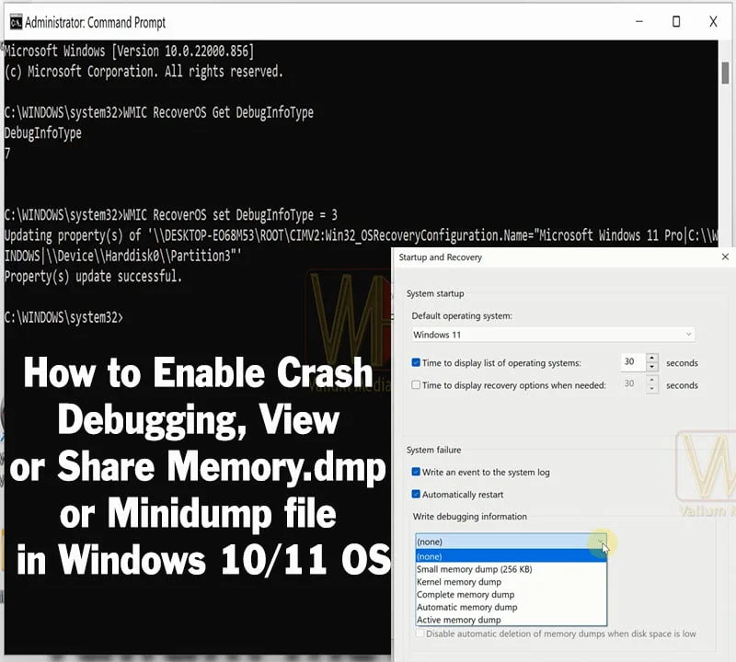The height and width of the screenshot is (662, 736).
Task: Click the operating systems list seconds field
Action: [x=633, y=361]
